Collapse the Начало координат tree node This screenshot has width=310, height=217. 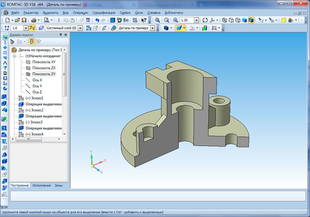(14, 56)
